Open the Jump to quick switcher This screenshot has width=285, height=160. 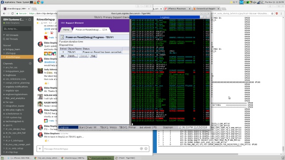[17, 28]
